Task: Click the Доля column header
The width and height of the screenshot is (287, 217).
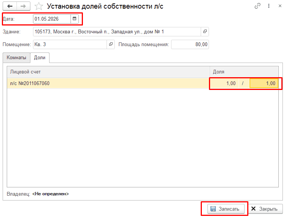Action: click(x=244, y=72)
